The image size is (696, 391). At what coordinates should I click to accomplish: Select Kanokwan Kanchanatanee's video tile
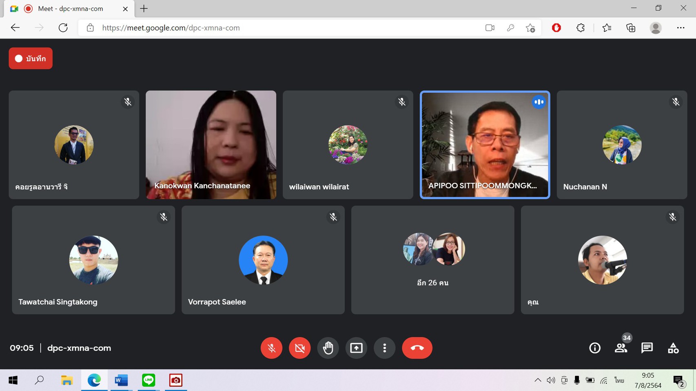211,145
